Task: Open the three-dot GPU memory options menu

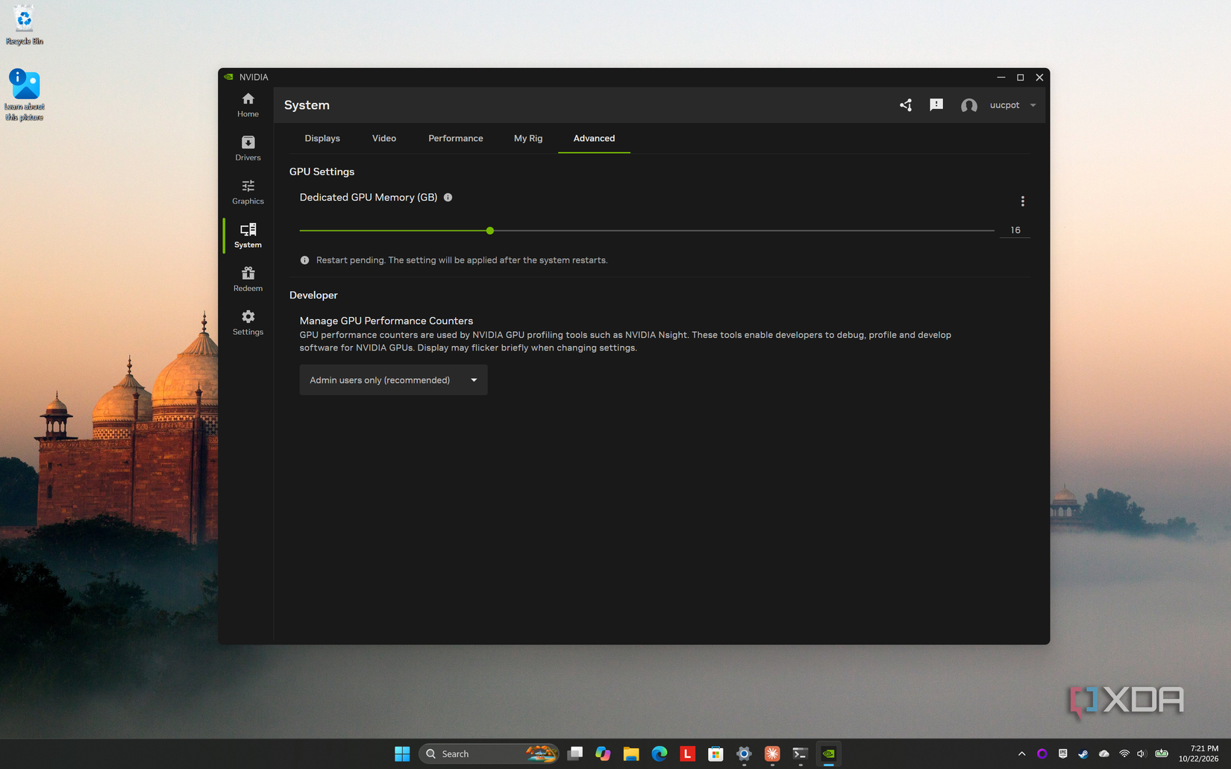Action: pos(1022,201)
